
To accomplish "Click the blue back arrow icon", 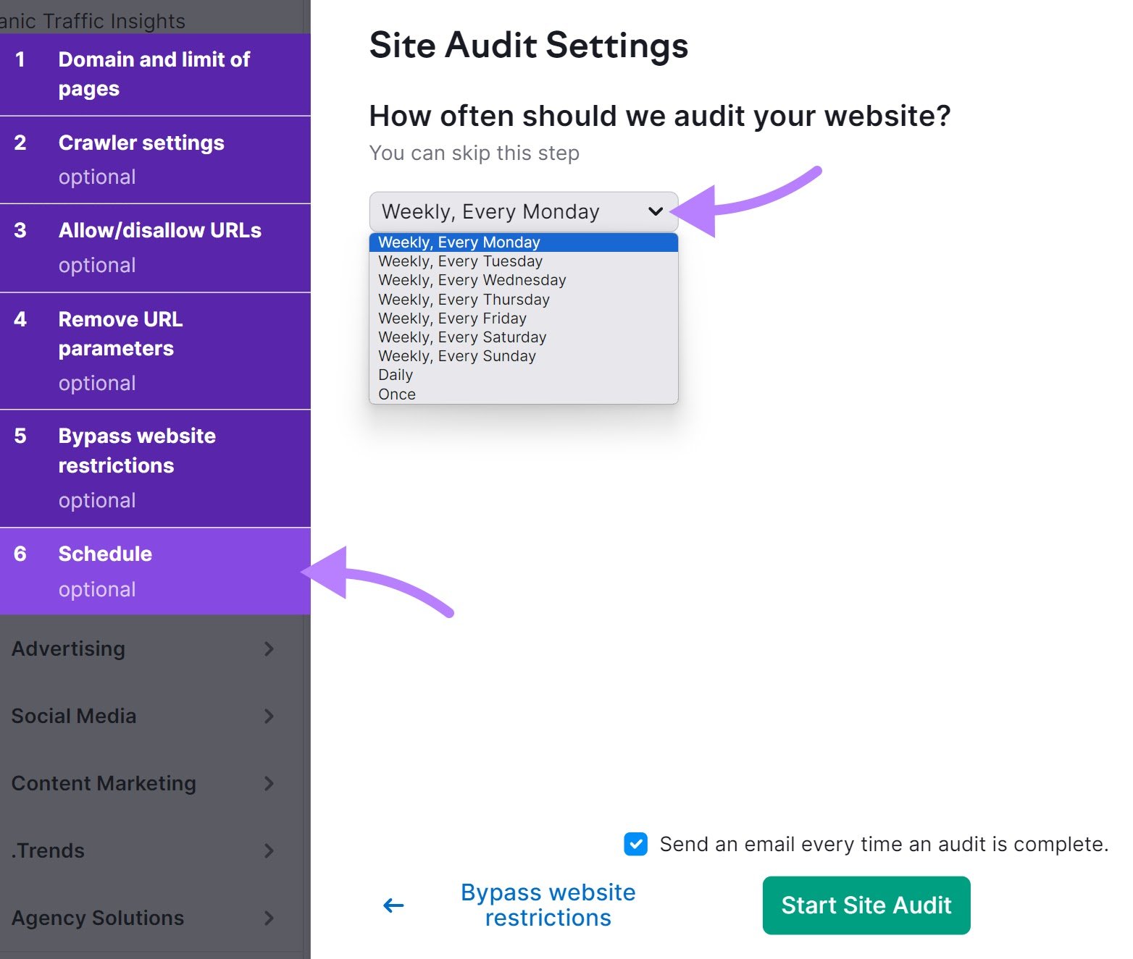I will 393,905.
